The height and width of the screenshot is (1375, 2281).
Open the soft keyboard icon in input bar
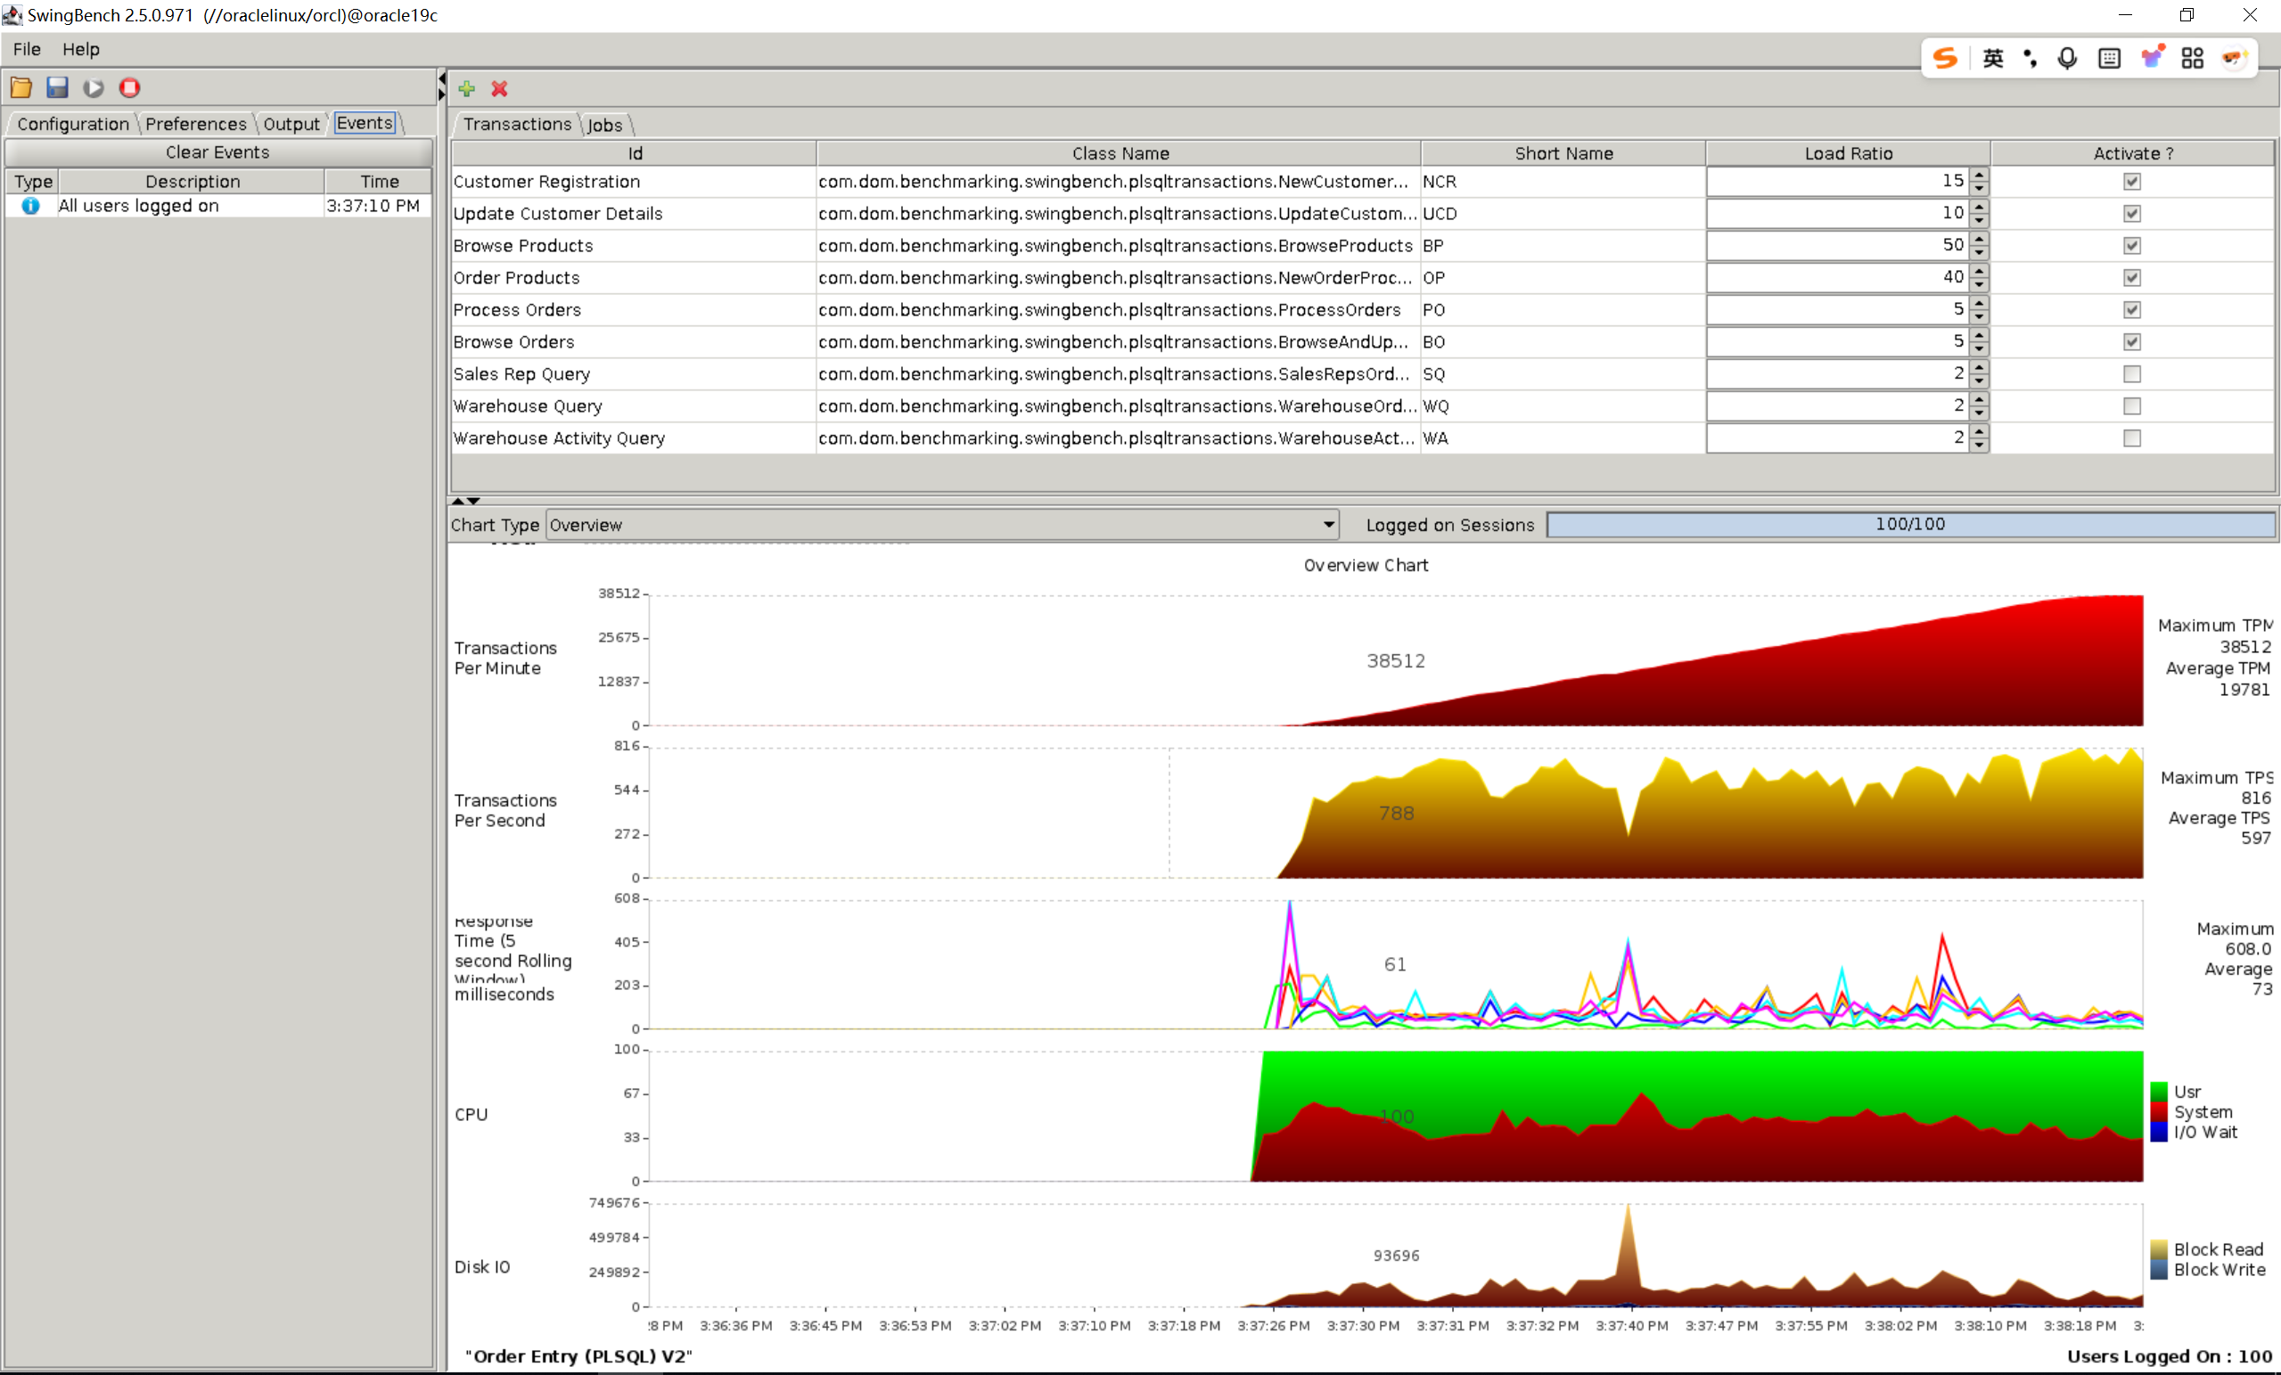point(2110,58)
